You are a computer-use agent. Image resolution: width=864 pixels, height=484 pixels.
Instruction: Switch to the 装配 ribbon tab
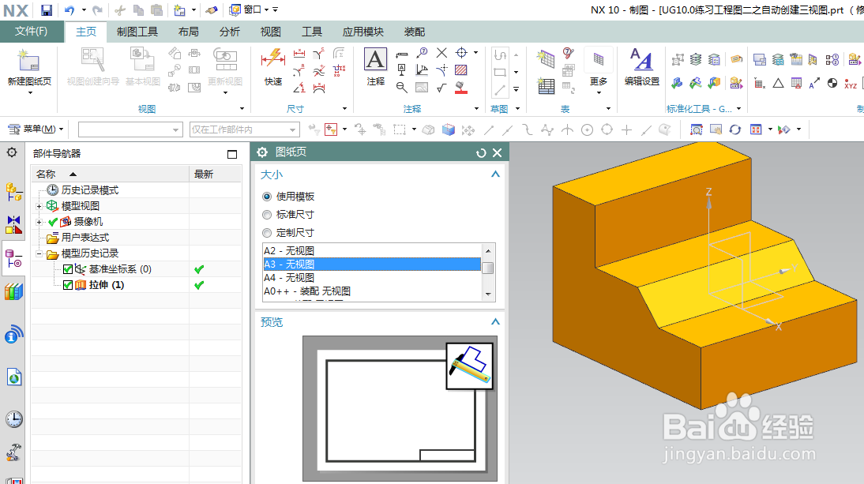415,32
